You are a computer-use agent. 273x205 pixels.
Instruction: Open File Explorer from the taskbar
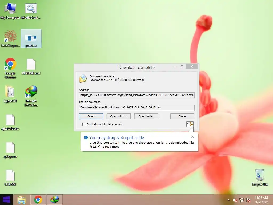pos(22,200)
